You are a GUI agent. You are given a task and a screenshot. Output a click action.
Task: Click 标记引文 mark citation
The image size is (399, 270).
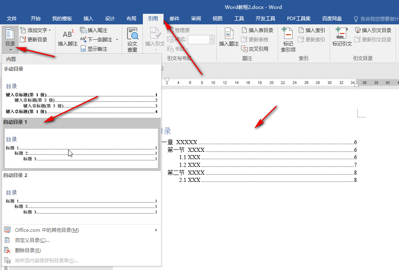click(342, 37)
